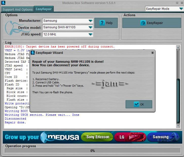Viewport: 184px width, 157px height.
Task: Click the 'Press and hold Vol-' step text
Action: 58,86
